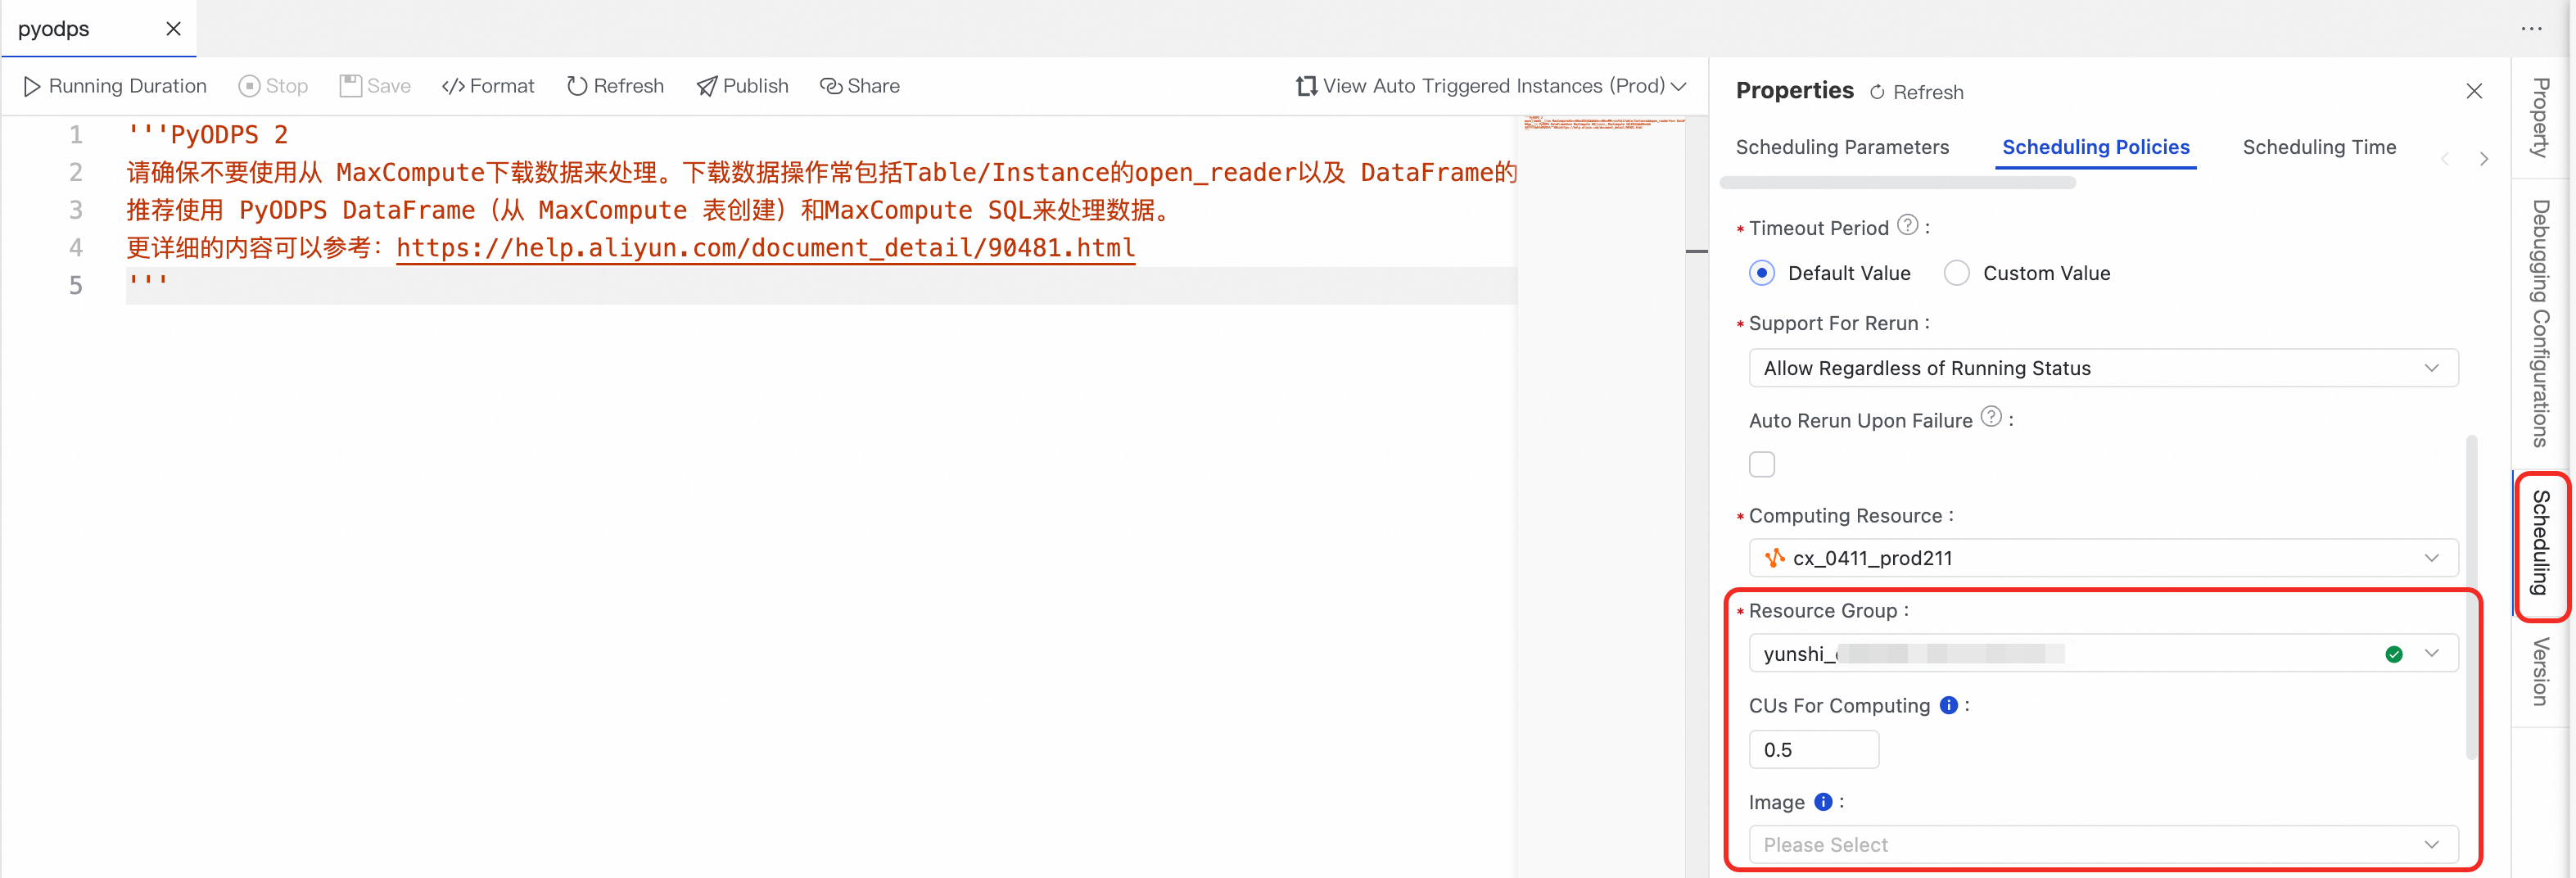Click the Running Duration play icon

pyautogui.click(x=32, y=87)
